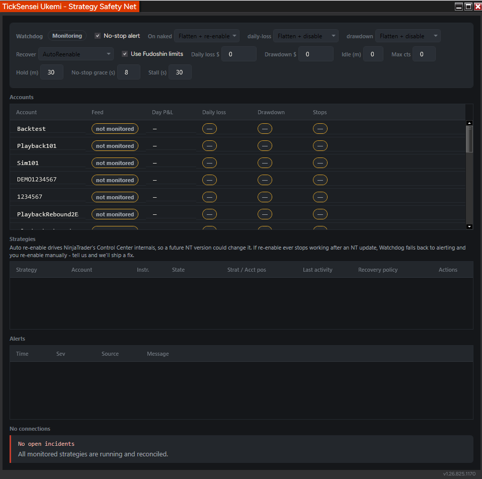The height and width of the screenshot is (479, 482).
Task: Click 1234567's not monitored badge
Action: point(115,197)
